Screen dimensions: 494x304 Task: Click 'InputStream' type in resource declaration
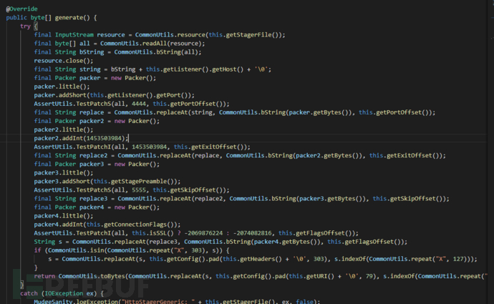(74, 34)
